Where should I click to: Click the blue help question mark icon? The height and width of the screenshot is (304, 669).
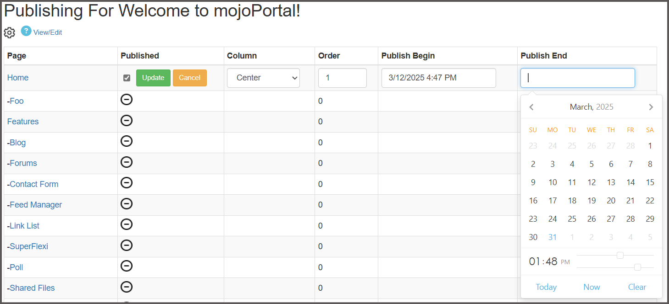point(26,31)
